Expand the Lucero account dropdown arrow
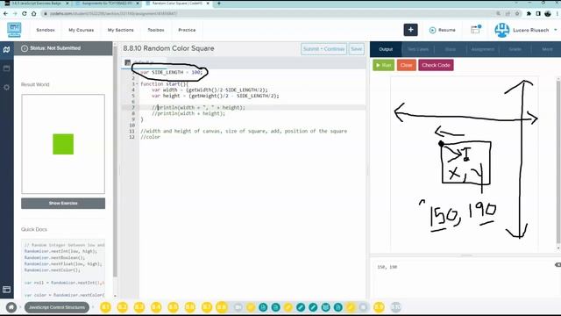561x316 pixels. click(555, 30)
